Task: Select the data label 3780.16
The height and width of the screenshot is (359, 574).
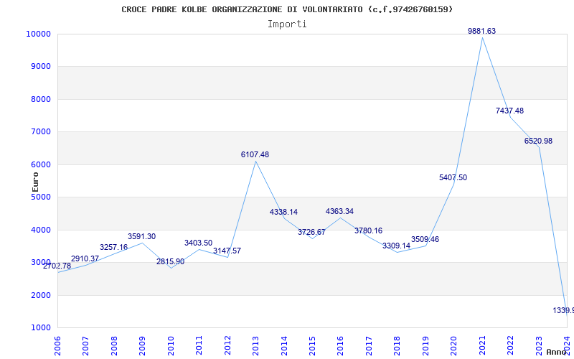Action: (368, 230)
